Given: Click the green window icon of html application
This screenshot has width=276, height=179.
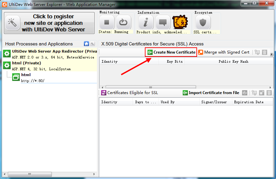Looking at the screenshot, I should [16, 77].
